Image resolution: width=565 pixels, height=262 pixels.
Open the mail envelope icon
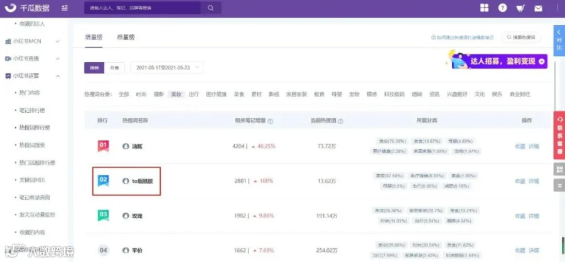click(x=539, y=8)
